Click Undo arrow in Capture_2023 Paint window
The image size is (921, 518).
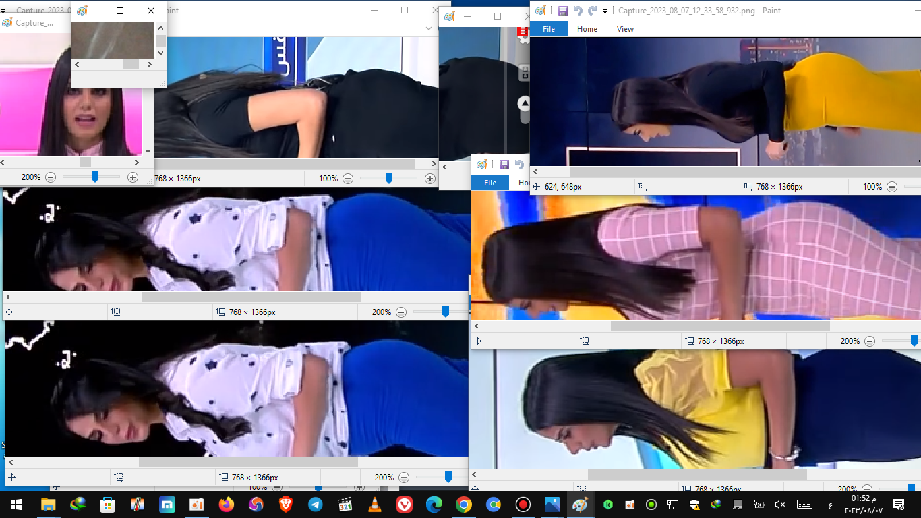578,11
